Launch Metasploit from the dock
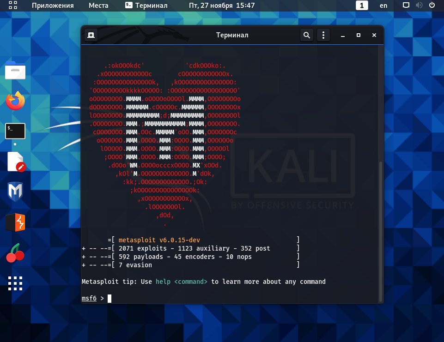This screenshot has height=342, width=444. (15, 192)
